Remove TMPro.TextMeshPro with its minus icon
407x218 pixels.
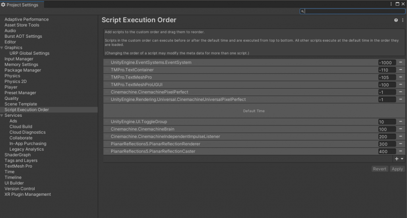[401, 77]
